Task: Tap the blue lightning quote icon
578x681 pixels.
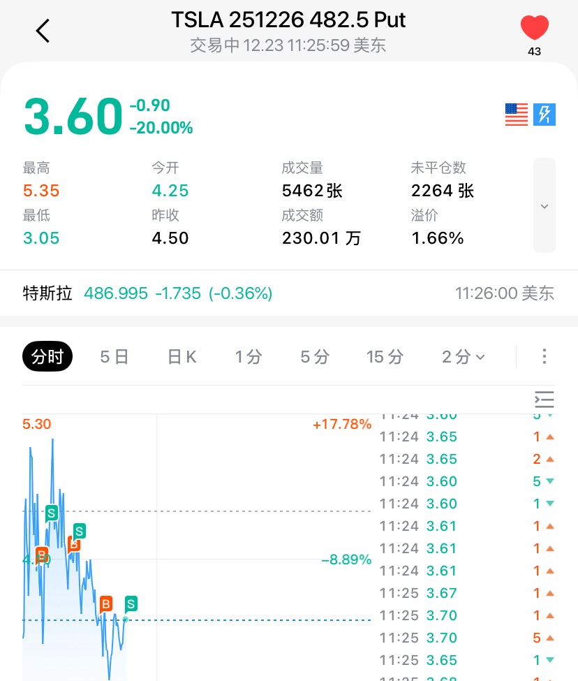Action: tap(544, 115)
